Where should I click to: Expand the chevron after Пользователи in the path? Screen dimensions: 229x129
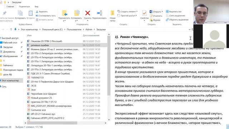pos(83,29)
